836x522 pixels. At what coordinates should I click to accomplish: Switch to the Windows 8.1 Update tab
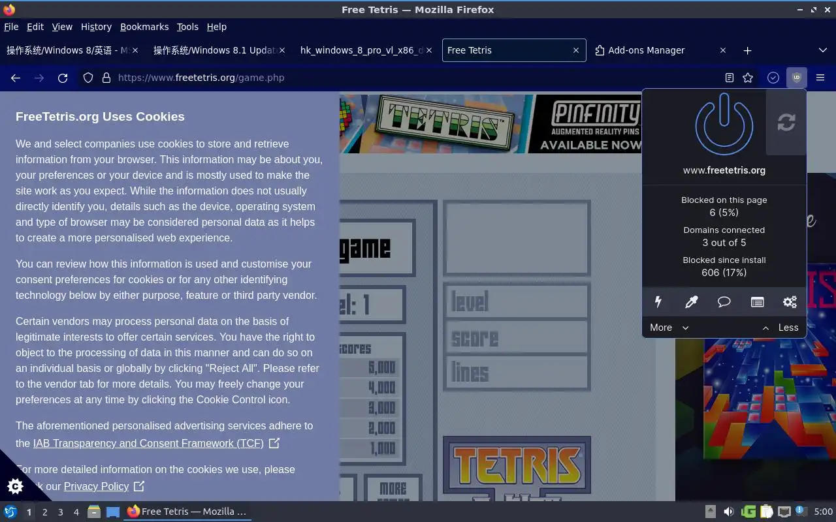click(221, 50)
